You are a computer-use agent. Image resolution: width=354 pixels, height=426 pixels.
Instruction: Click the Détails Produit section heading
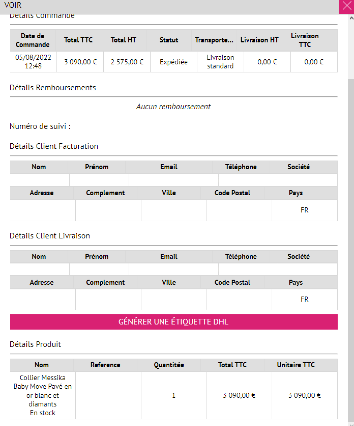pyautogui.click(x=35, y=344)
